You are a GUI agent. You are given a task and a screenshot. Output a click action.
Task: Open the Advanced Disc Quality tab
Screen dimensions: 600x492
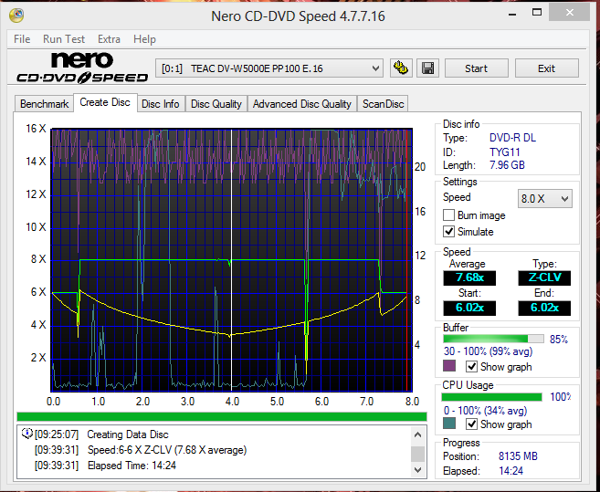302,104
